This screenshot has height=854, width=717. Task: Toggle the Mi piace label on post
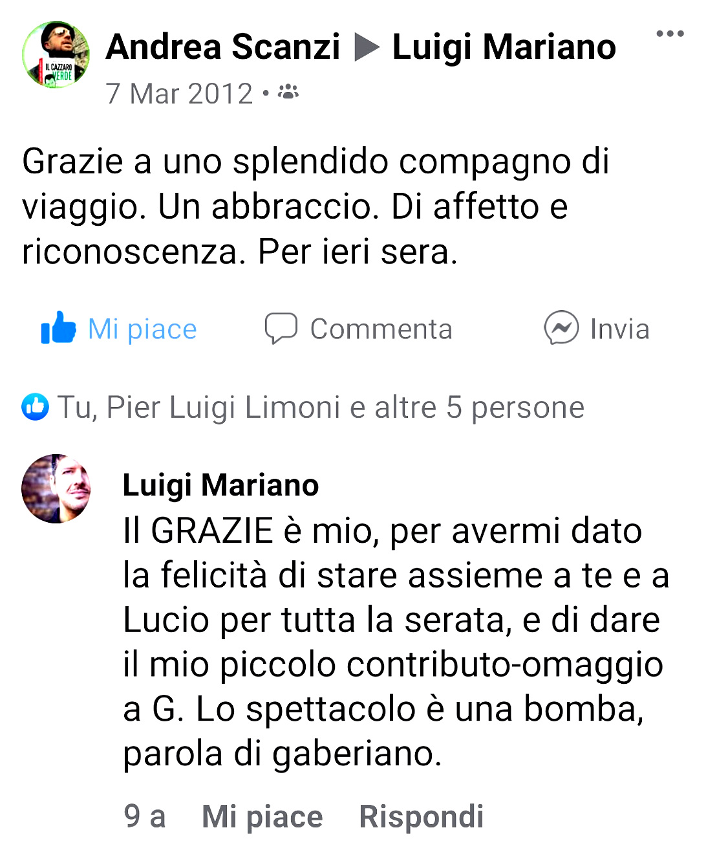point(142,329)
